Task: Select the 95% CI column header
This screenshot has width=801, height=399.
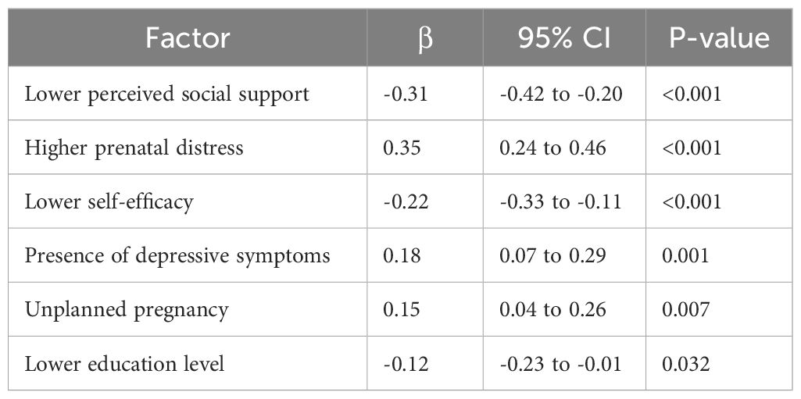Action: coord(564,39)
